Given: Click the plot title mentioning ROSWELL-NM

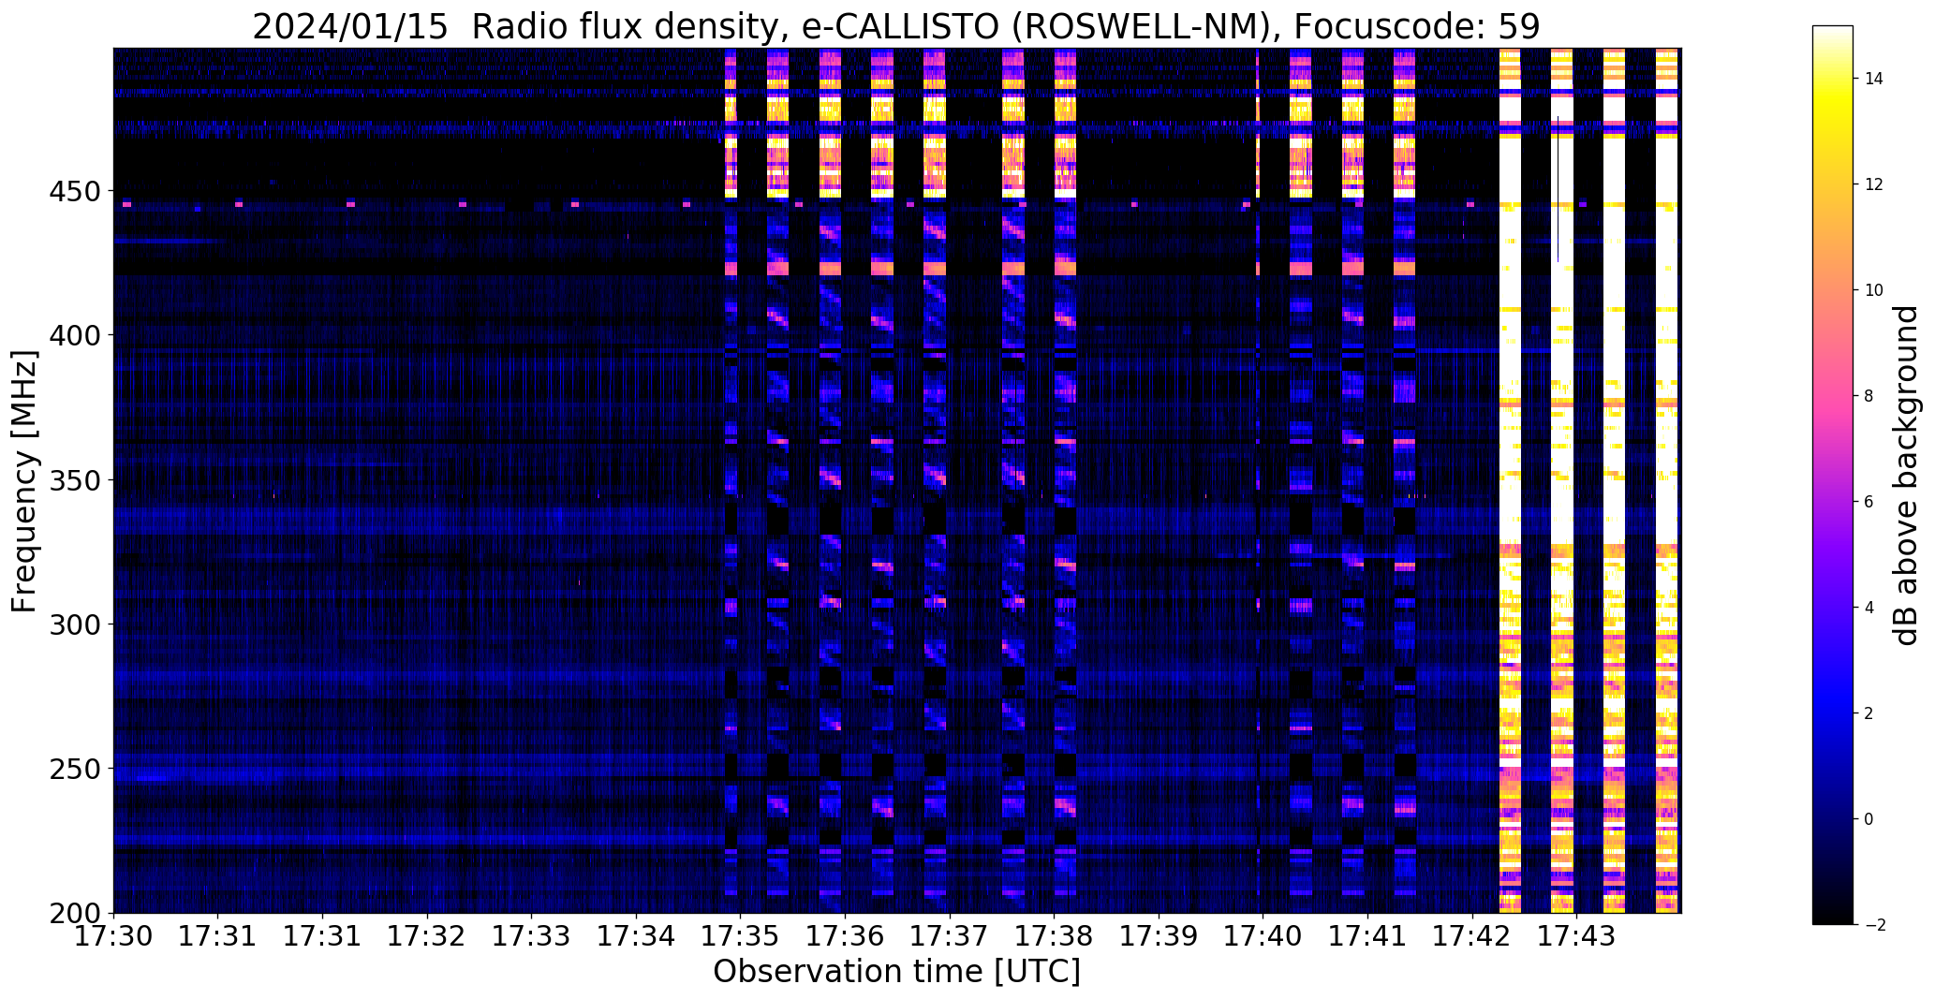Looking at the screenshot, I should click(896, 26).
